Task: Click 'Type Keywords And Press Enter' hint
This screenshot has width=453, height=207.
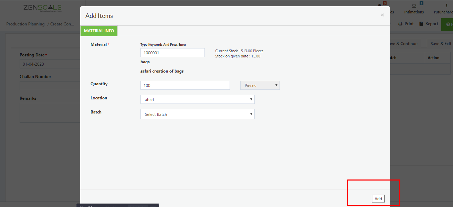Action: pyautogui.click(x=163, y=45)
